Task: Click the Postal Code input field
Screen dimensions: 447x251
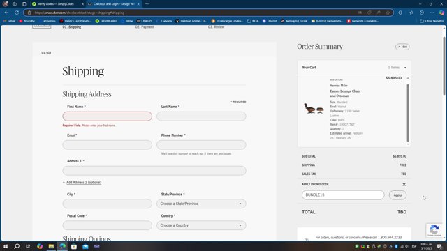Action: click(107, 225)
